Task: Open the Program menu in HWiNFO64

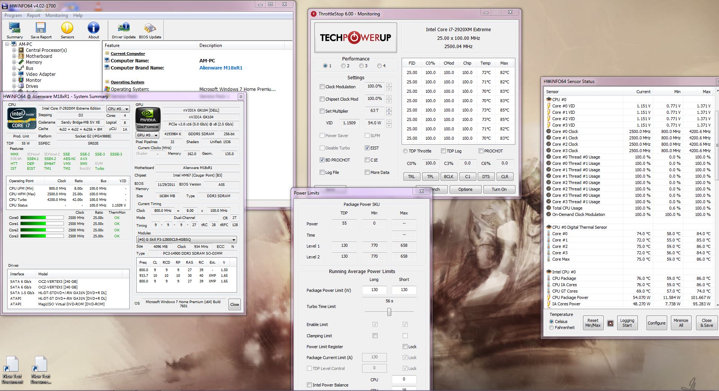Action: [13, 15]
